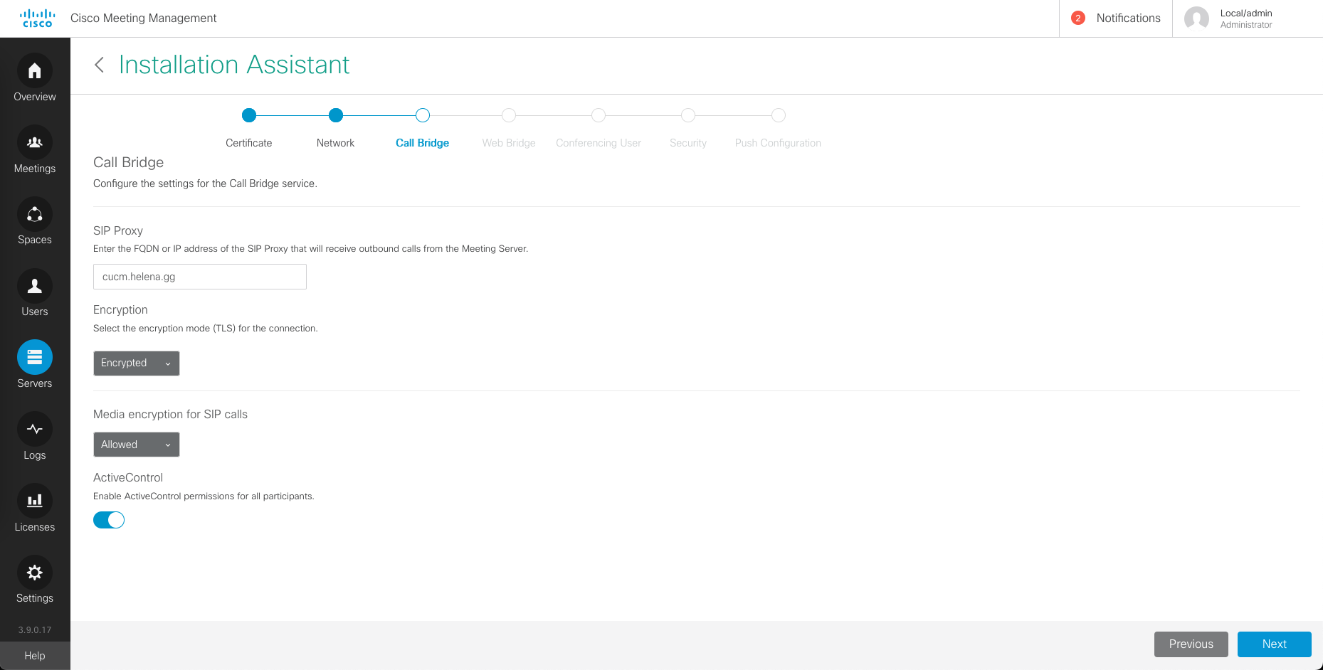Image resolution: width=1323 pixels, height=670 pixels.
Task: Go to Meetings in sidebar
Action: (x=35, y=143)
